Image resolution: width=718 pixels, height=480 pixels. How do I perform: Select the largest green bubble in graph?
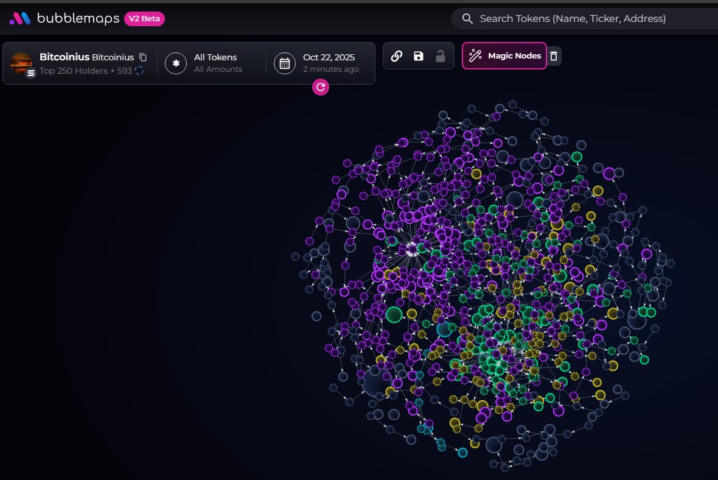394,314
